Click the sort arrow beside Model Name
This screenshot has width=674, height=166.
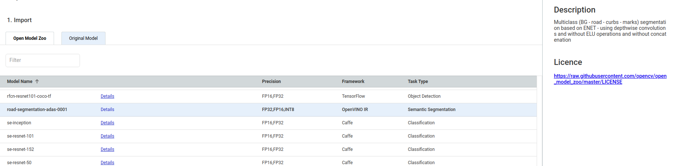coord(37,82)
